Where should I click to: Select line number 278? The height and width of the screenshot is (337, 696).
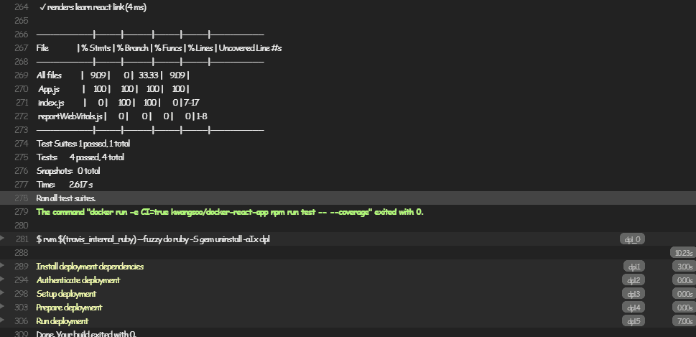[x=22, y=198]
